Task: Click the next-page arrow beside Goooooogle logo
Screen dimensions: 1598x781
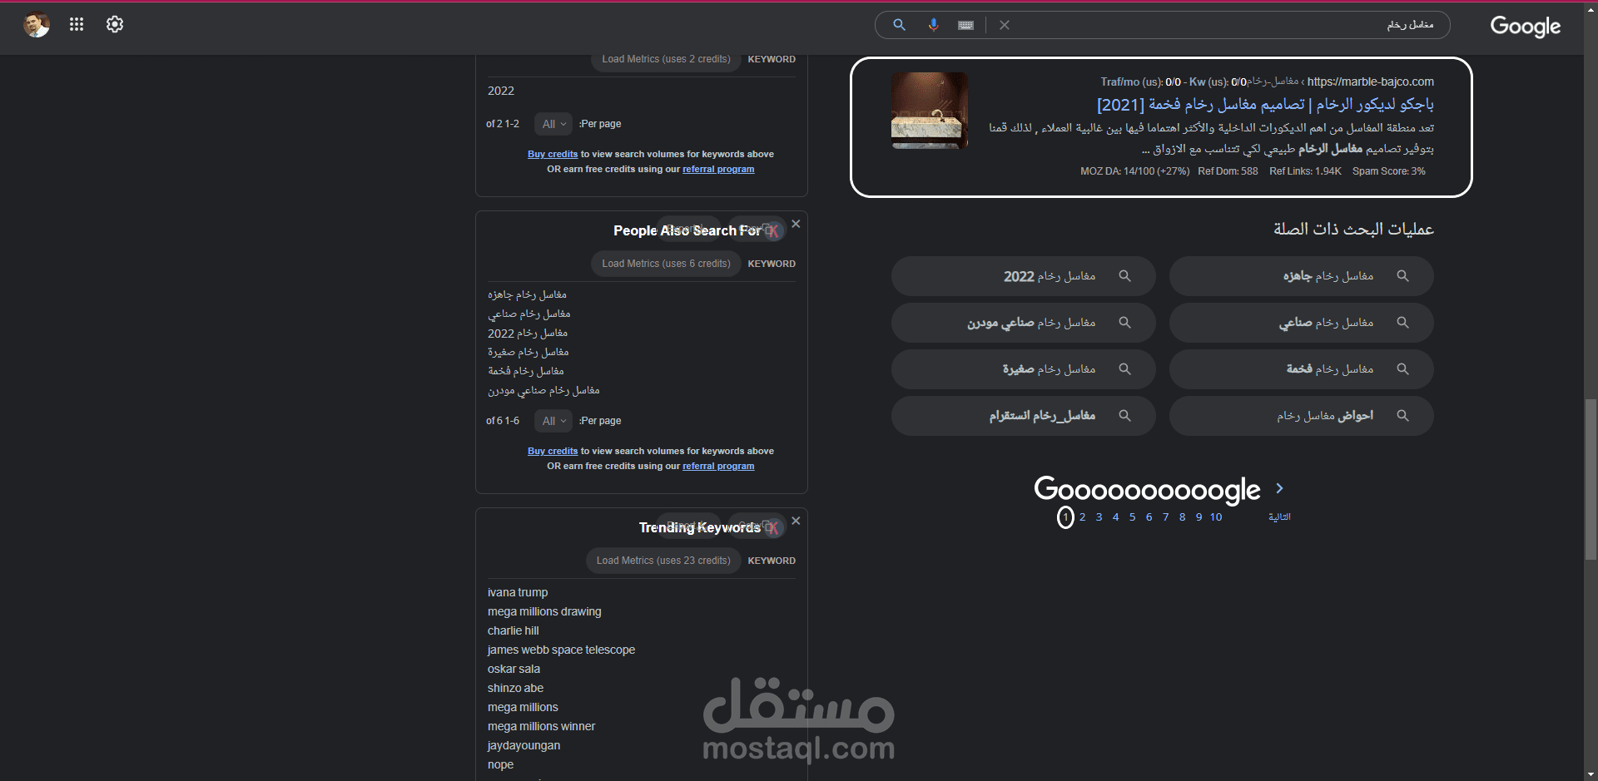Action: (1279, 488)
